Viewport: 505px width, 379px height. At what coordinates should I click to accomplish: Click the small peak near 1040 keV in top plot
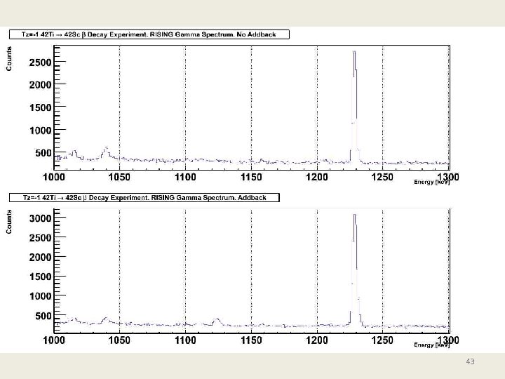[x=106, y=153]
